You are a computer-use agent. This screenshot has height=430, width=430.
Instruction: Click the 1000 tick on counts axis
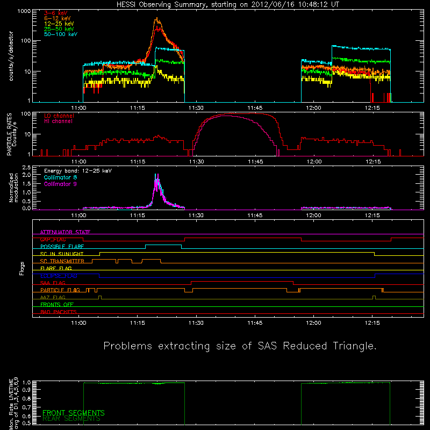pyautogui.click(x=24, y=11)
